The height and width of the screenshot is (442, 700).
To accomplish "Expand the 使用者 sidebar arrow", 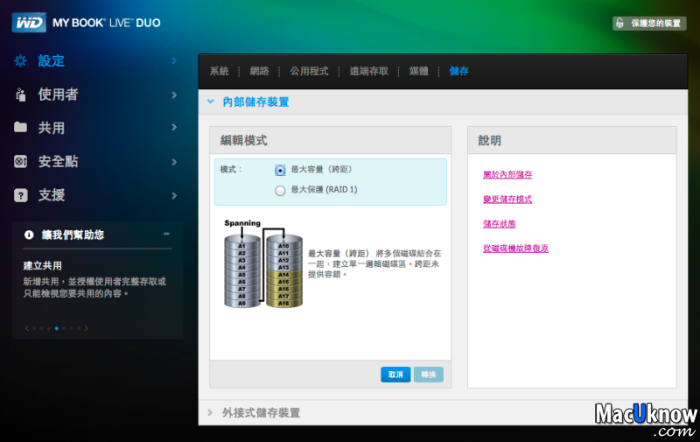I will tap(174, 95).
